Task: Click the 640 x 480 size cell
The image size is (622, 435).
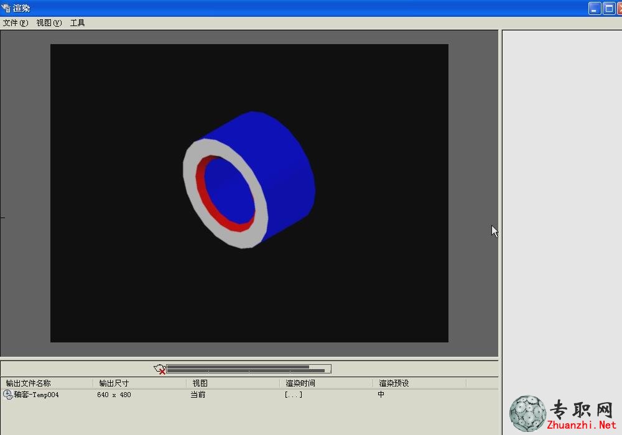Action: coord(114,395)
